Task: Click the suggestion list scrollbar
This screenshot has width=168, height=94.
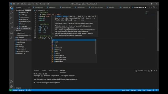Action: pyautogui.click(x=96, y=46)
